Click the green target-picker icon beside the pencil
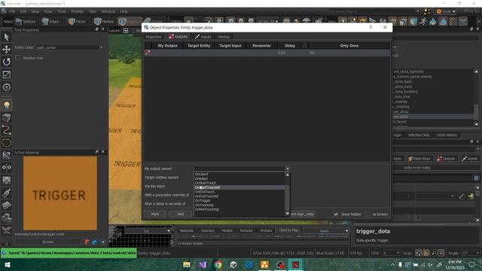The image size is (482, 271). (471, 196)
